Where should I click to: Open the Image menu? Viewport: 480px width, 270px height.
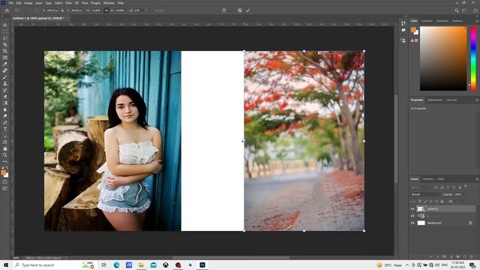click(28, 3)
